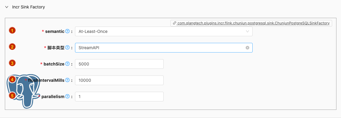Viewport: 341px width, 118px height.
Task: Open the batchSize help tooltip icon
Action: click(67, 64)
